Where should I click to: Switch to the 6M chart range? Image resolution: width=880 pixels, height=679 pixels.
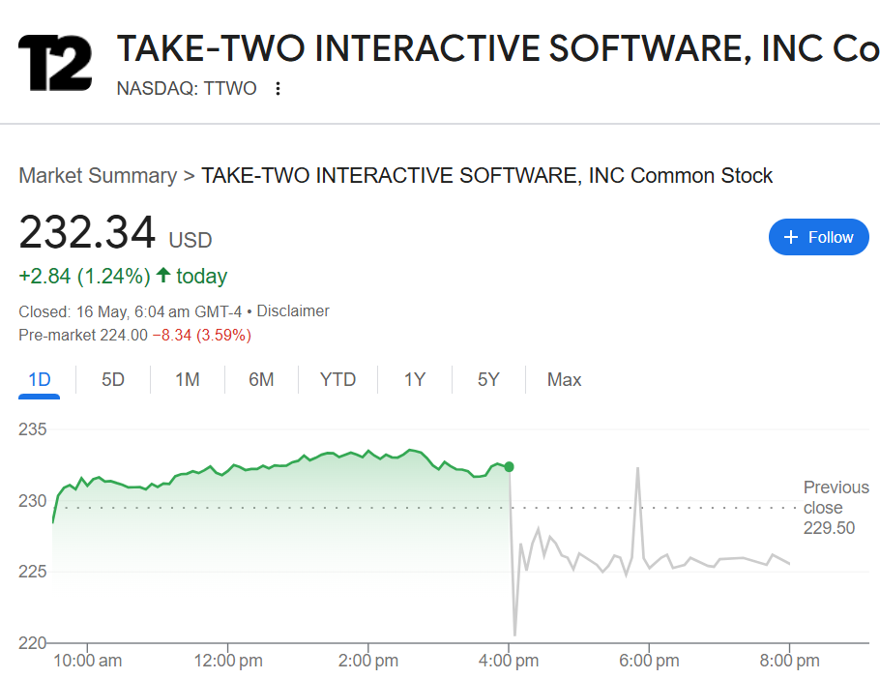pos(261,380)
